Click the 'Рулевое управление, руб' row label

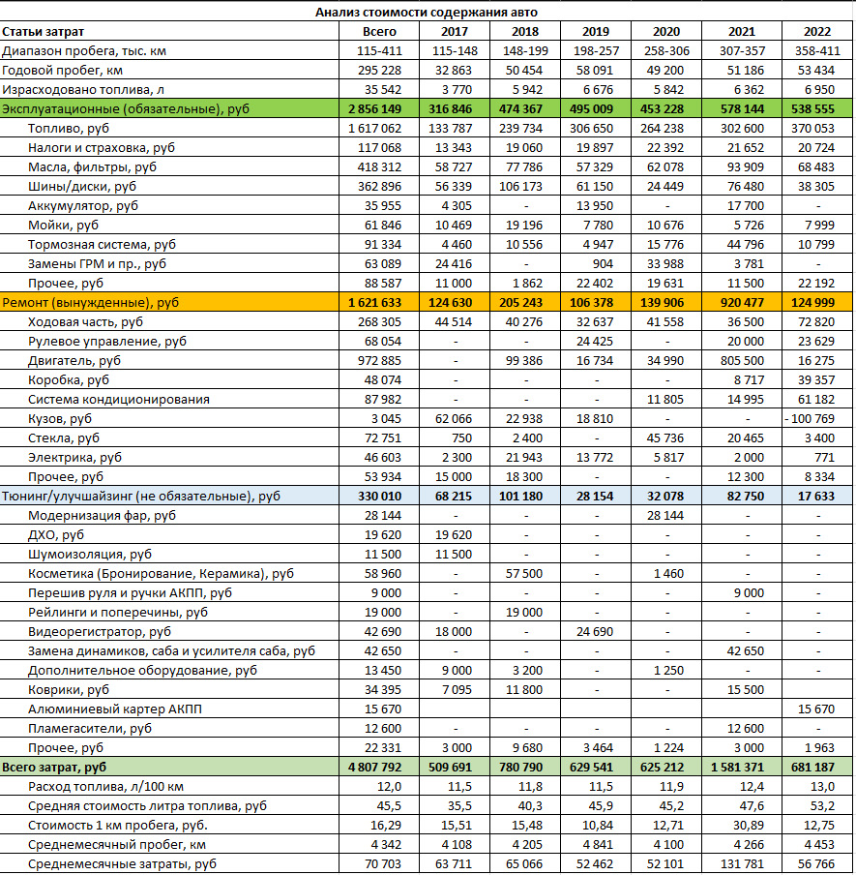point(107,341)
